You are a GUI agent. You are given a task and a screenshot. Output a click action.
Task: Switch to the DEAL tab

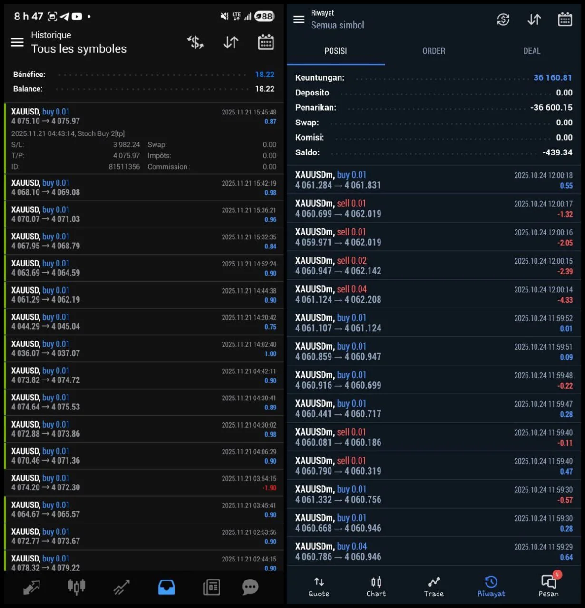(531, 51)
